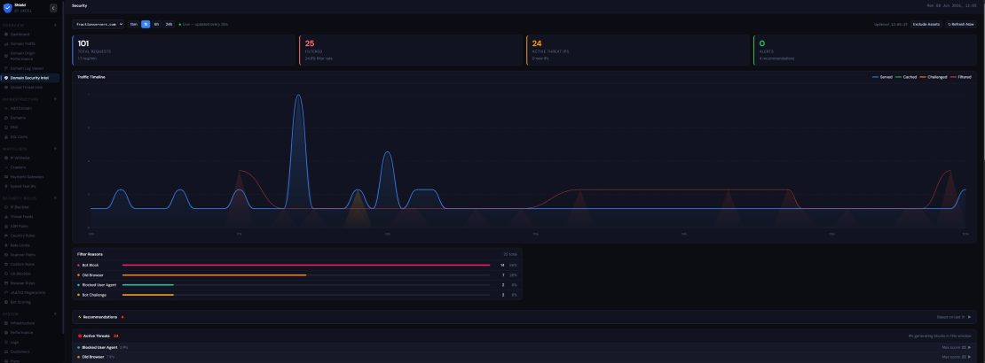Toggle Filtered series in chart legend
985x363 pixels.
point(961,77)
